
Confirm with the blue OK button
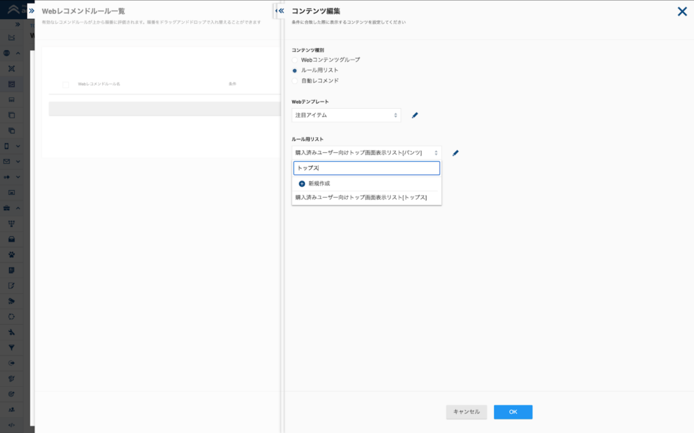pyautogui.click(x=512, y=412)
